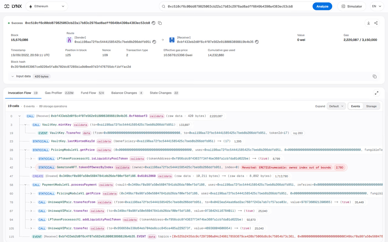The image size is (388, 242).
Task: Toggle the Storage view button
Action: [371, 106]
